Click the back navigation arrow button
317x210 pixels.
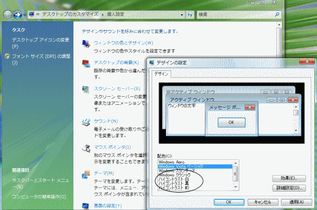pyautogui.click(x=8, y=15)
